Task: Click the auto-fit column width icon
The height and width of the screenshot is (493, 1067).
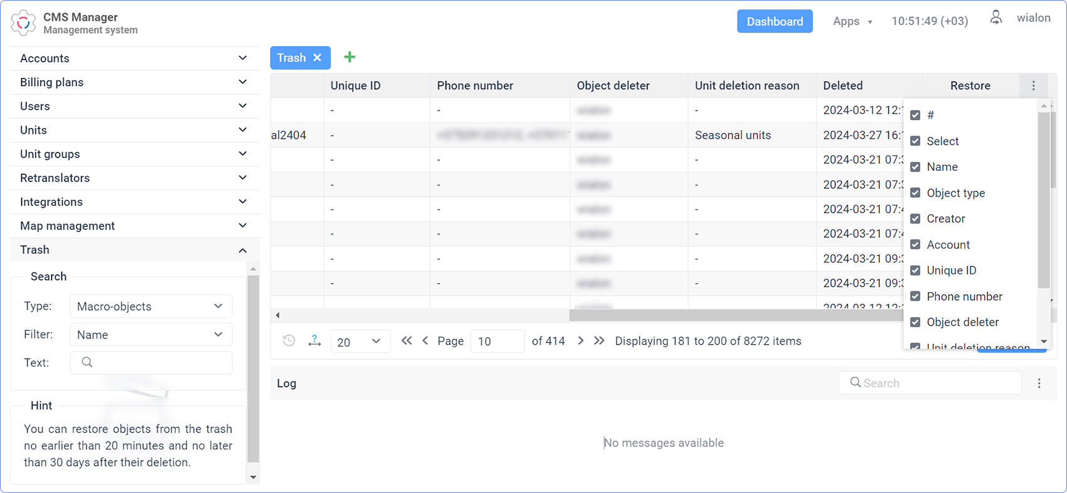Action: [314, 341]
